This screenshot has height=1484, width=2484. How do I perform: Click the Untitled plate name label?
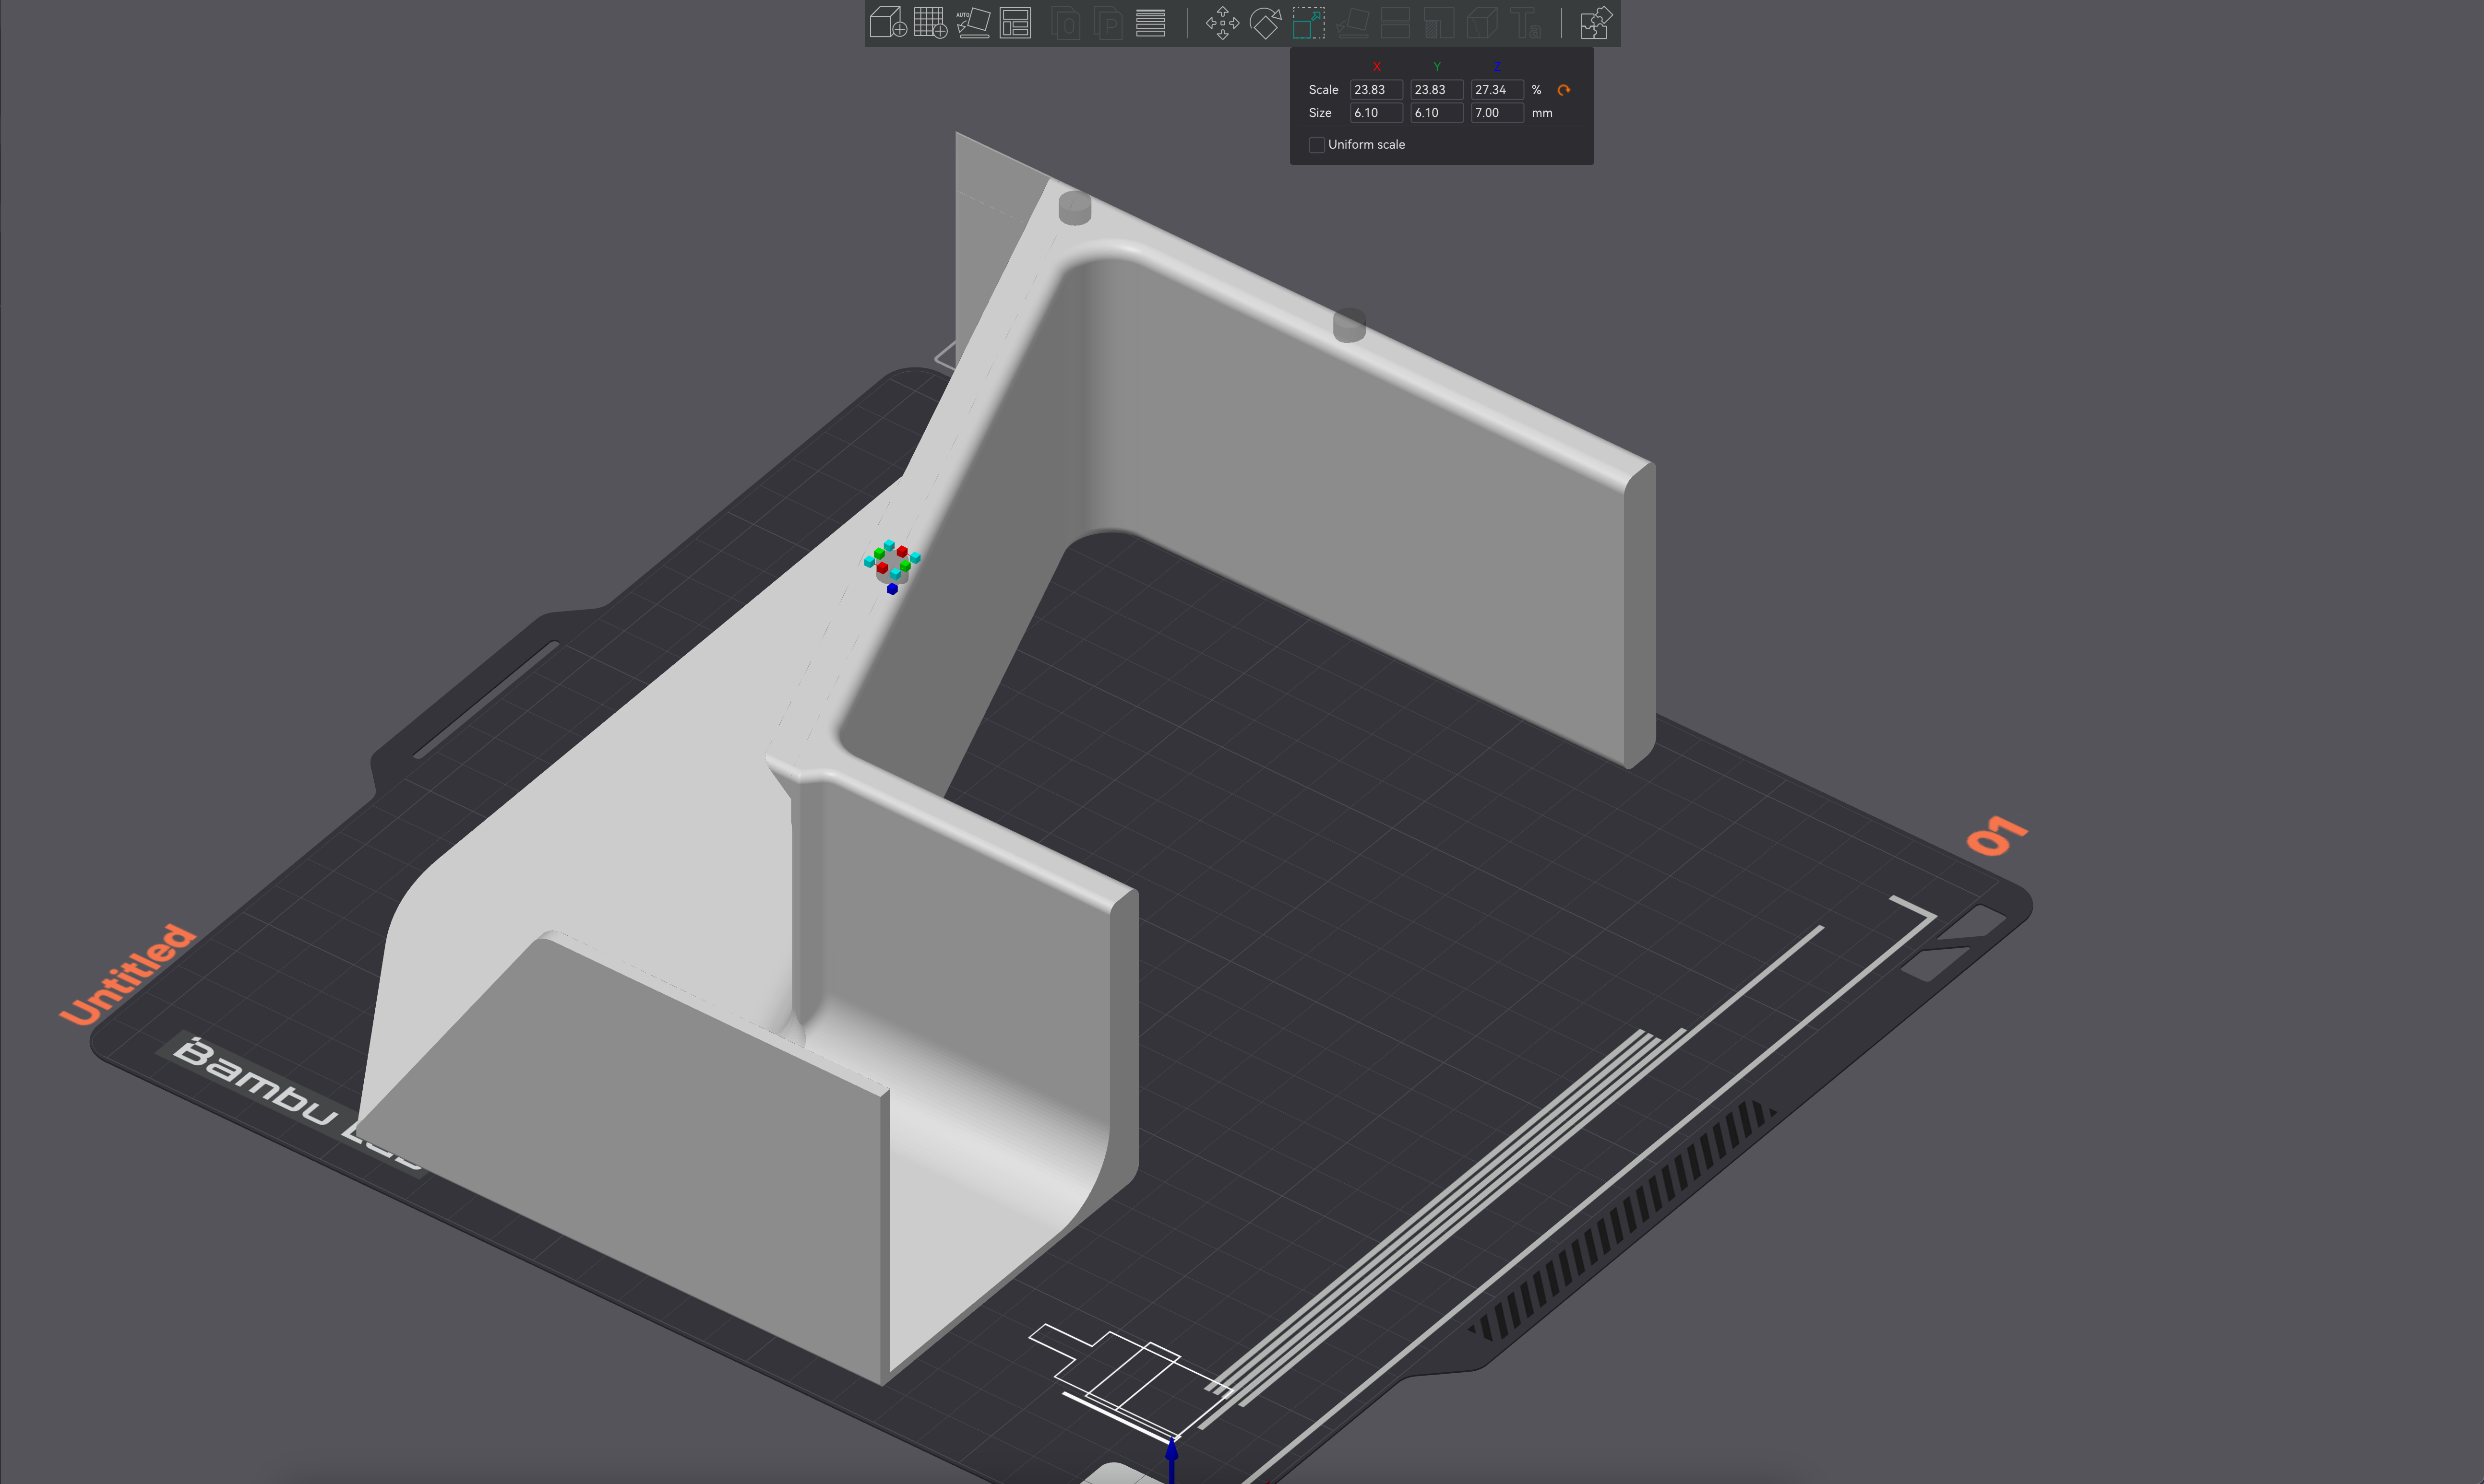pos(127,975)
